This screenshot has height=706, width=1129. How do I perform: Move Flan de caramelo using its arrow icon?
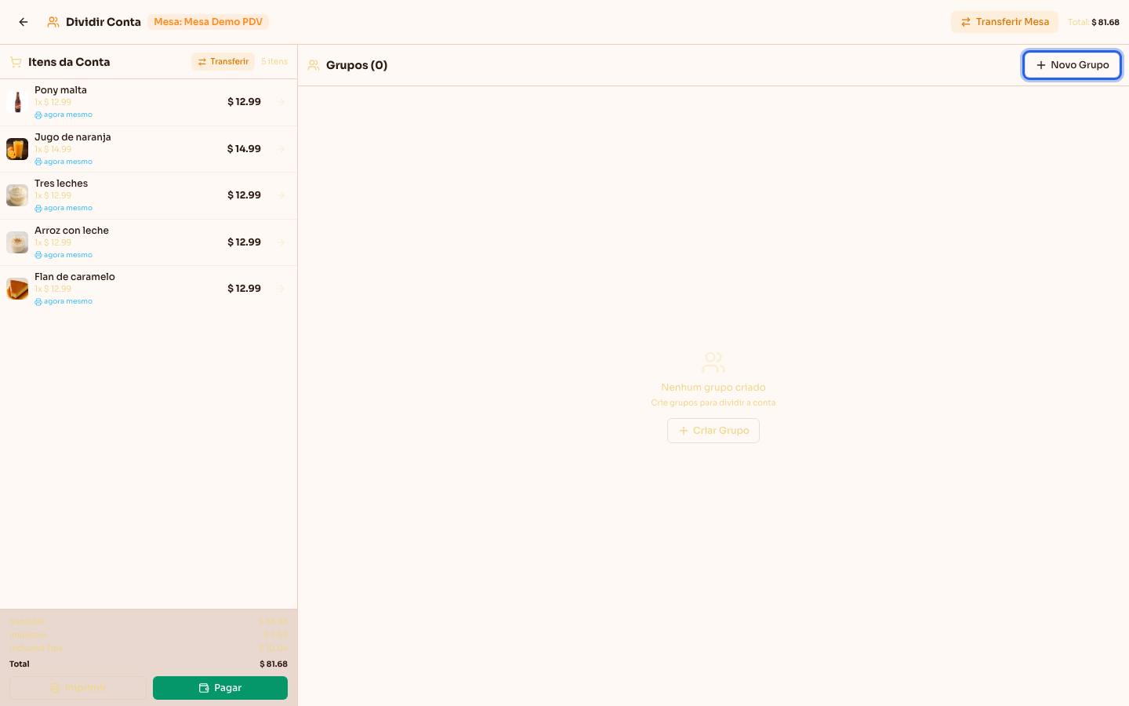(x=281, y=289)
